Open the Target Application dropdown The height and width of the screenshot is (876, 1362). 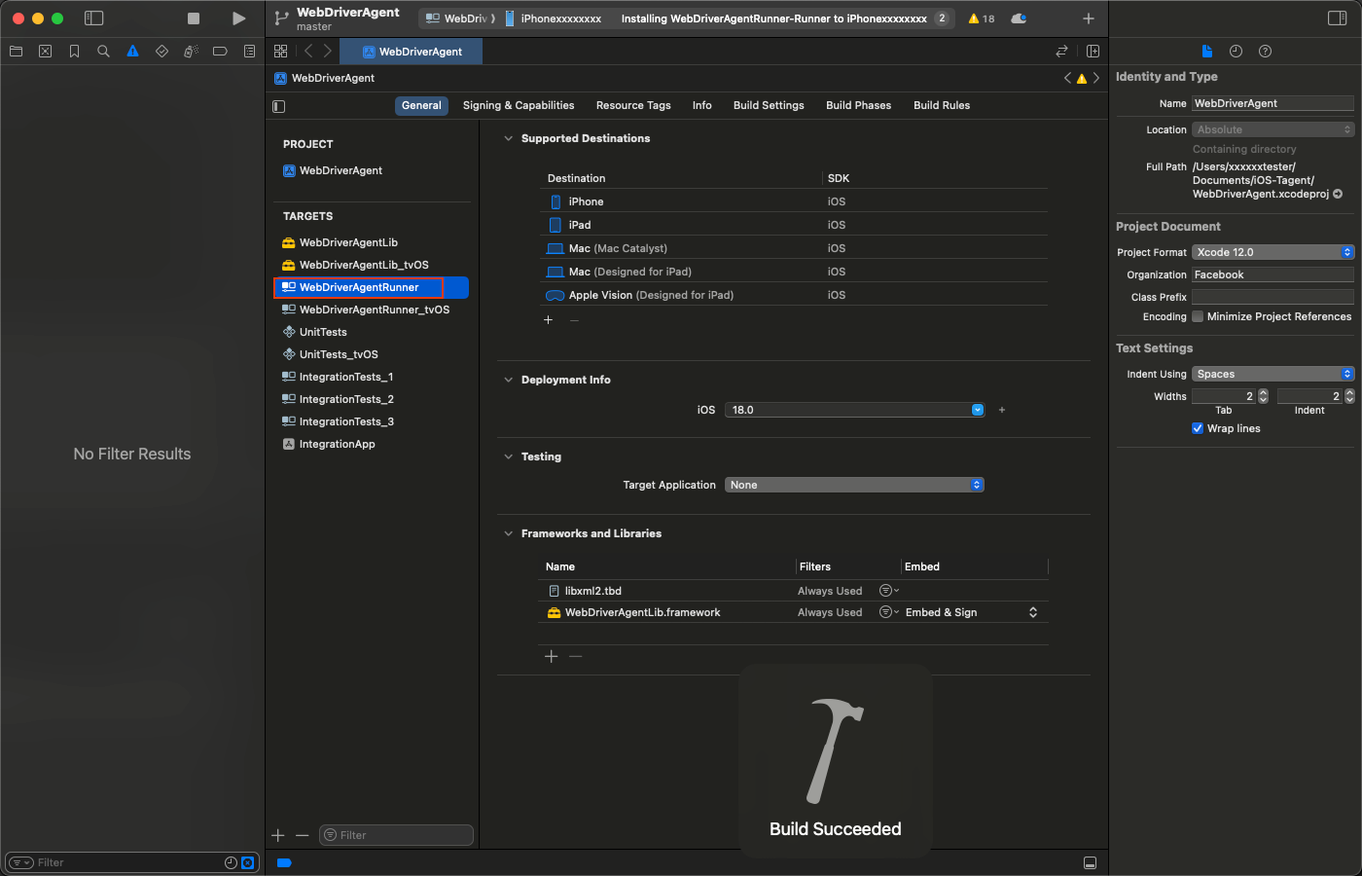pos(854,485)
